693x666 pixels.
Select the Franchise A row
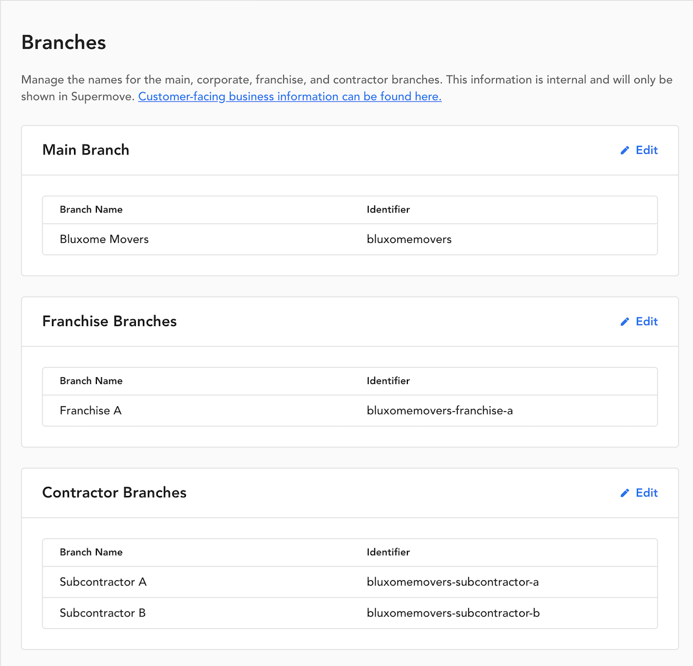coord(350,411)
